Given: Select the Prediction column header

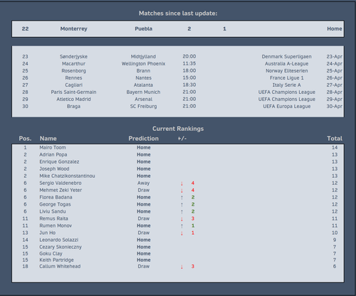Looking at the screenshot, I should (x=144, y=139).
